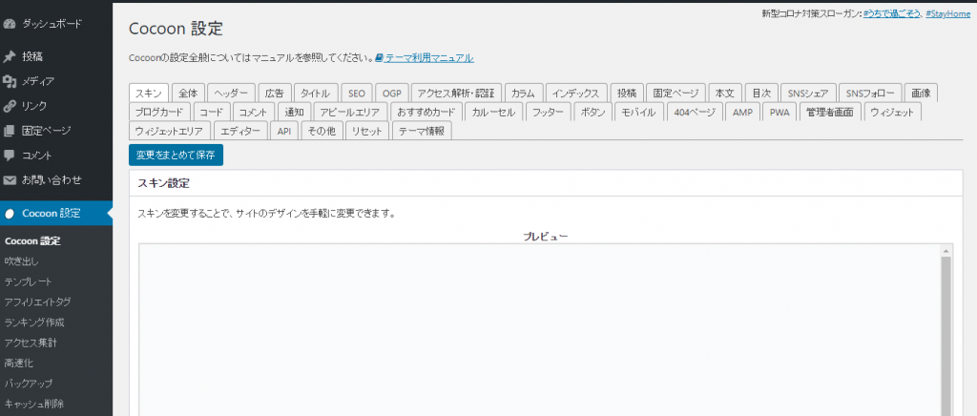Open the Cocoon 設定 submenu entry

32,241
